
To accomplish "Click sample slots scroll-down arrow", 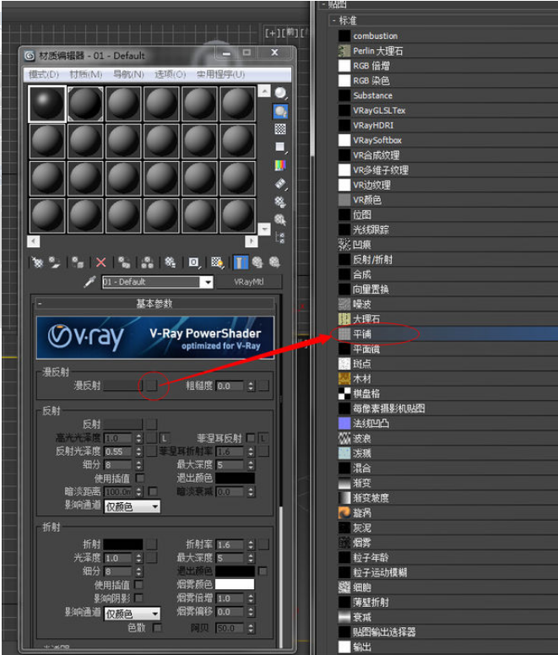I will (x=264, y=229).
